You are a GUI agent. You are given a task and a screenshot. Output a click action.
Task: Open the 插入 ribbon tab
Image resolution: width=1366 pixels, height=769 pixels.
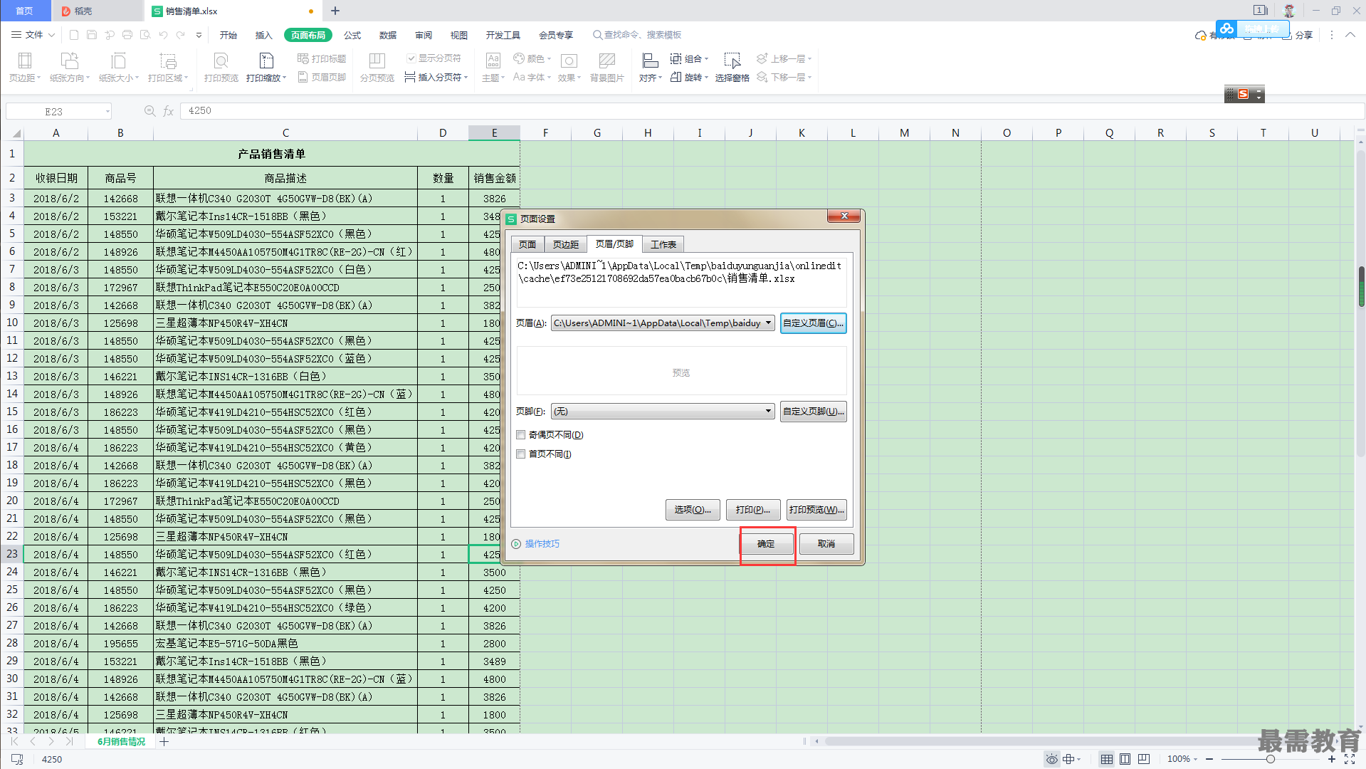click(x=264, y=35)
